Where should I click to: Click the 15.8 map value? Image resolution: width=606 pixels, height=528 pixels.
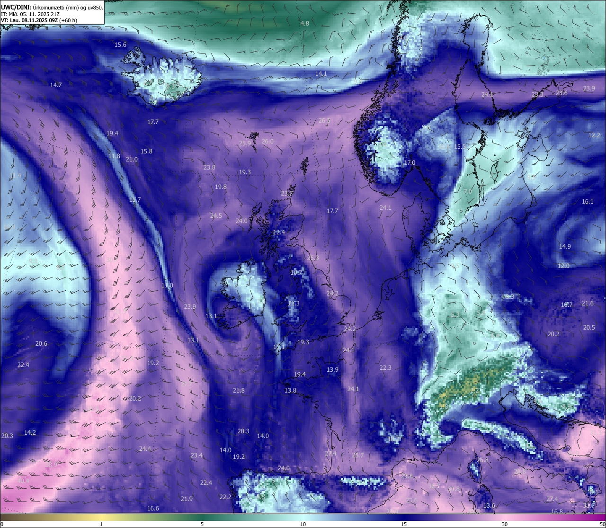click(146, 151)
